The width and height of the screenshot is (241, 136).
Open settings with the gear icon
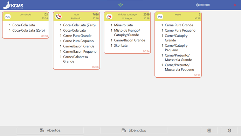click(x=229, y=130)
